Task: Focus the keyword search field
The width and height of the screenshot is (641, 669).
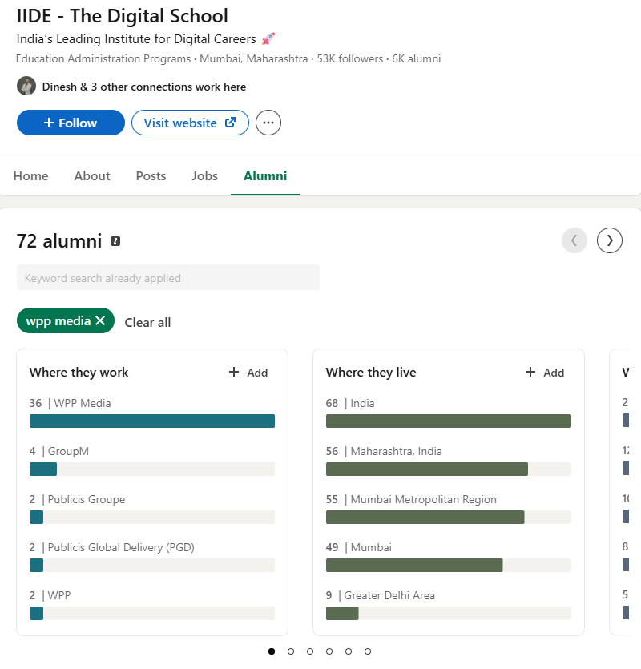Action: (x=168, y=277)
